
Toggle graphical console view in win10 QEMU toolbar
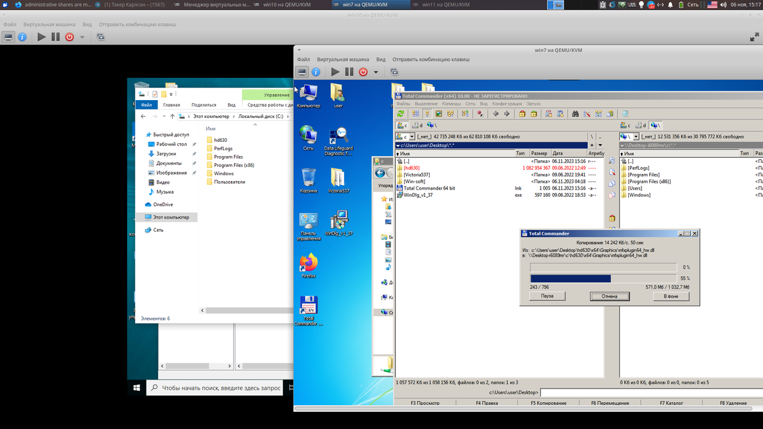[8, 37]
